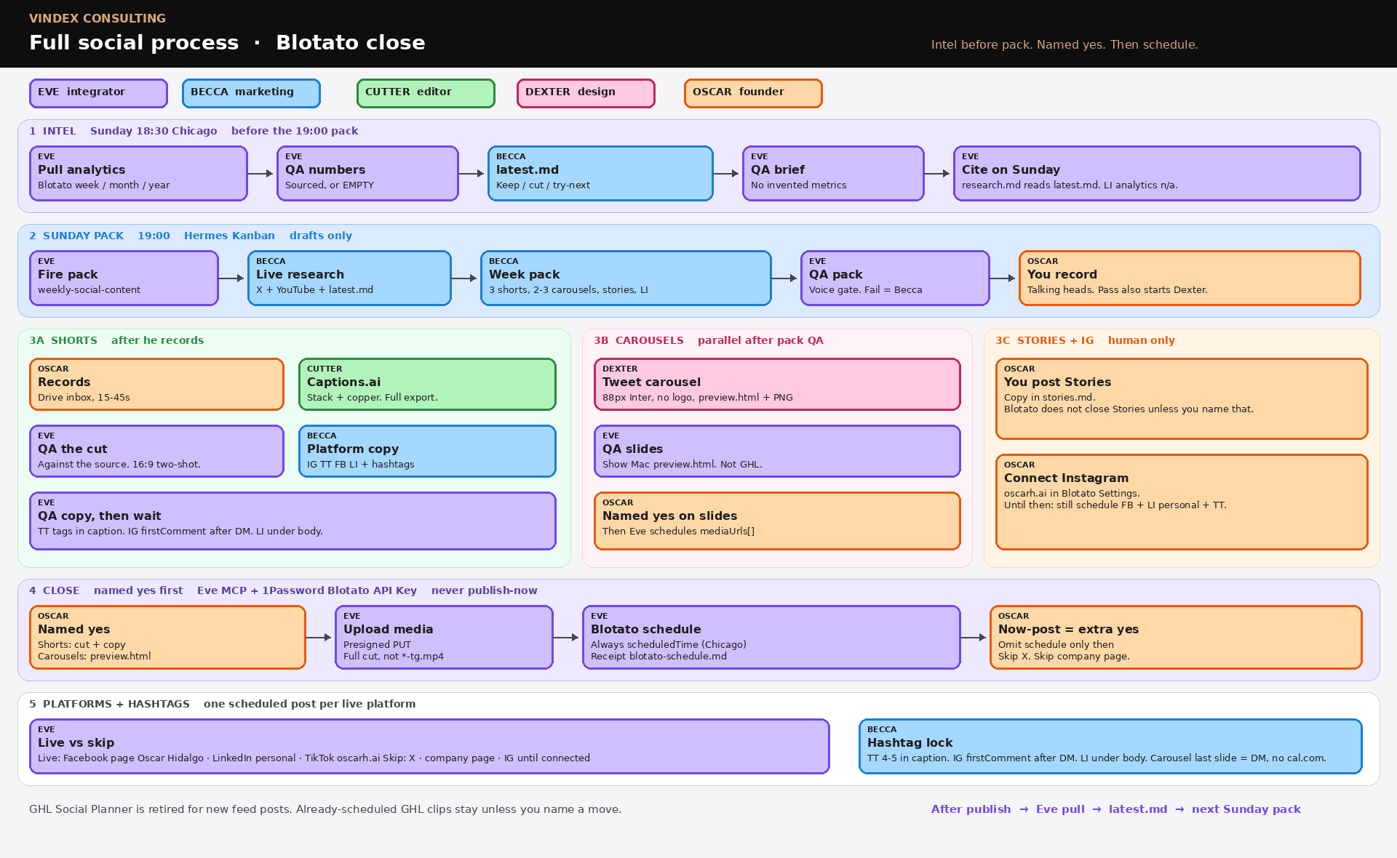Select the Hashtag lock card

tap(1110, 746)
